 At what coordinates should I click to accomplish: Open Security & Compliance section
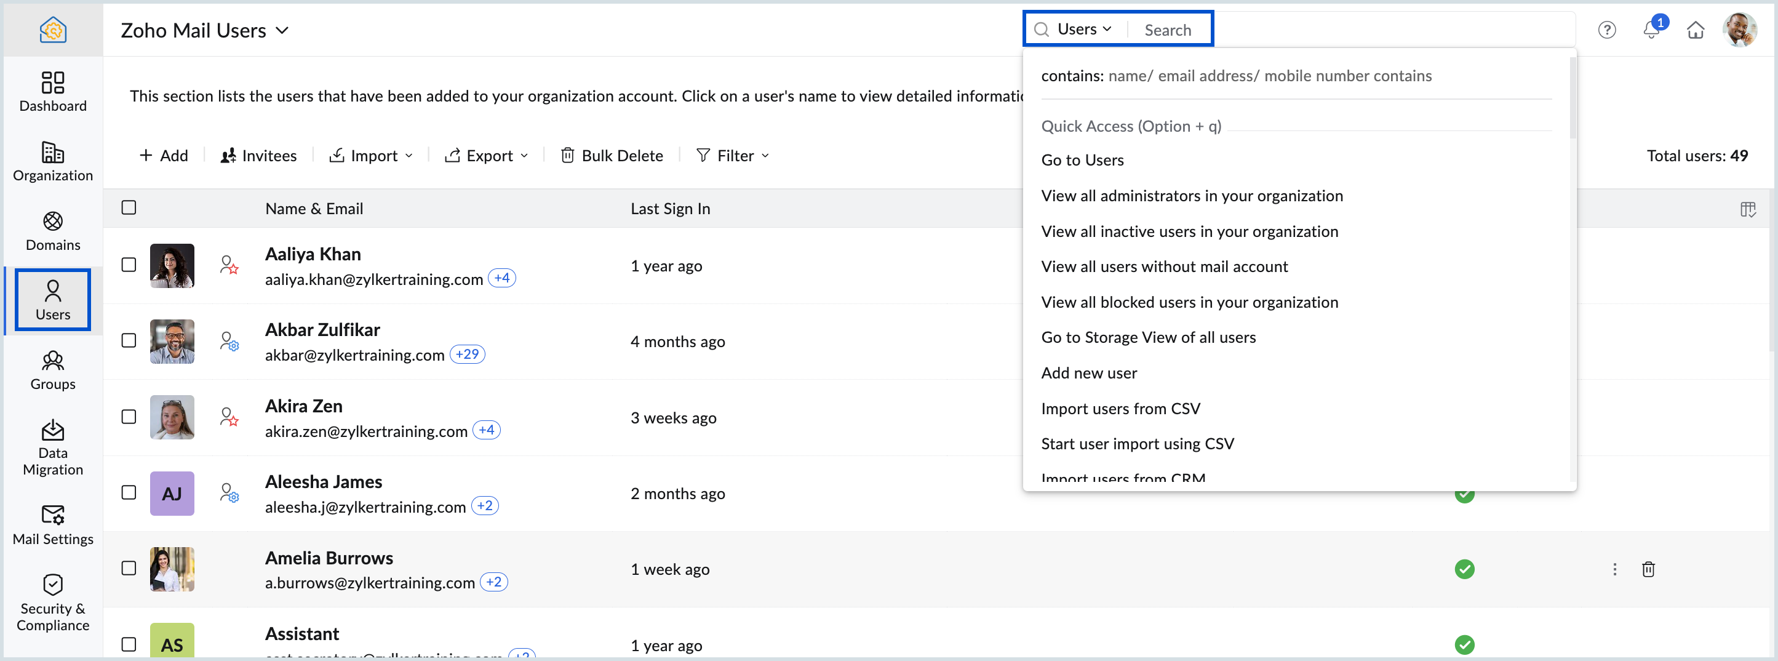pos(52,601)
